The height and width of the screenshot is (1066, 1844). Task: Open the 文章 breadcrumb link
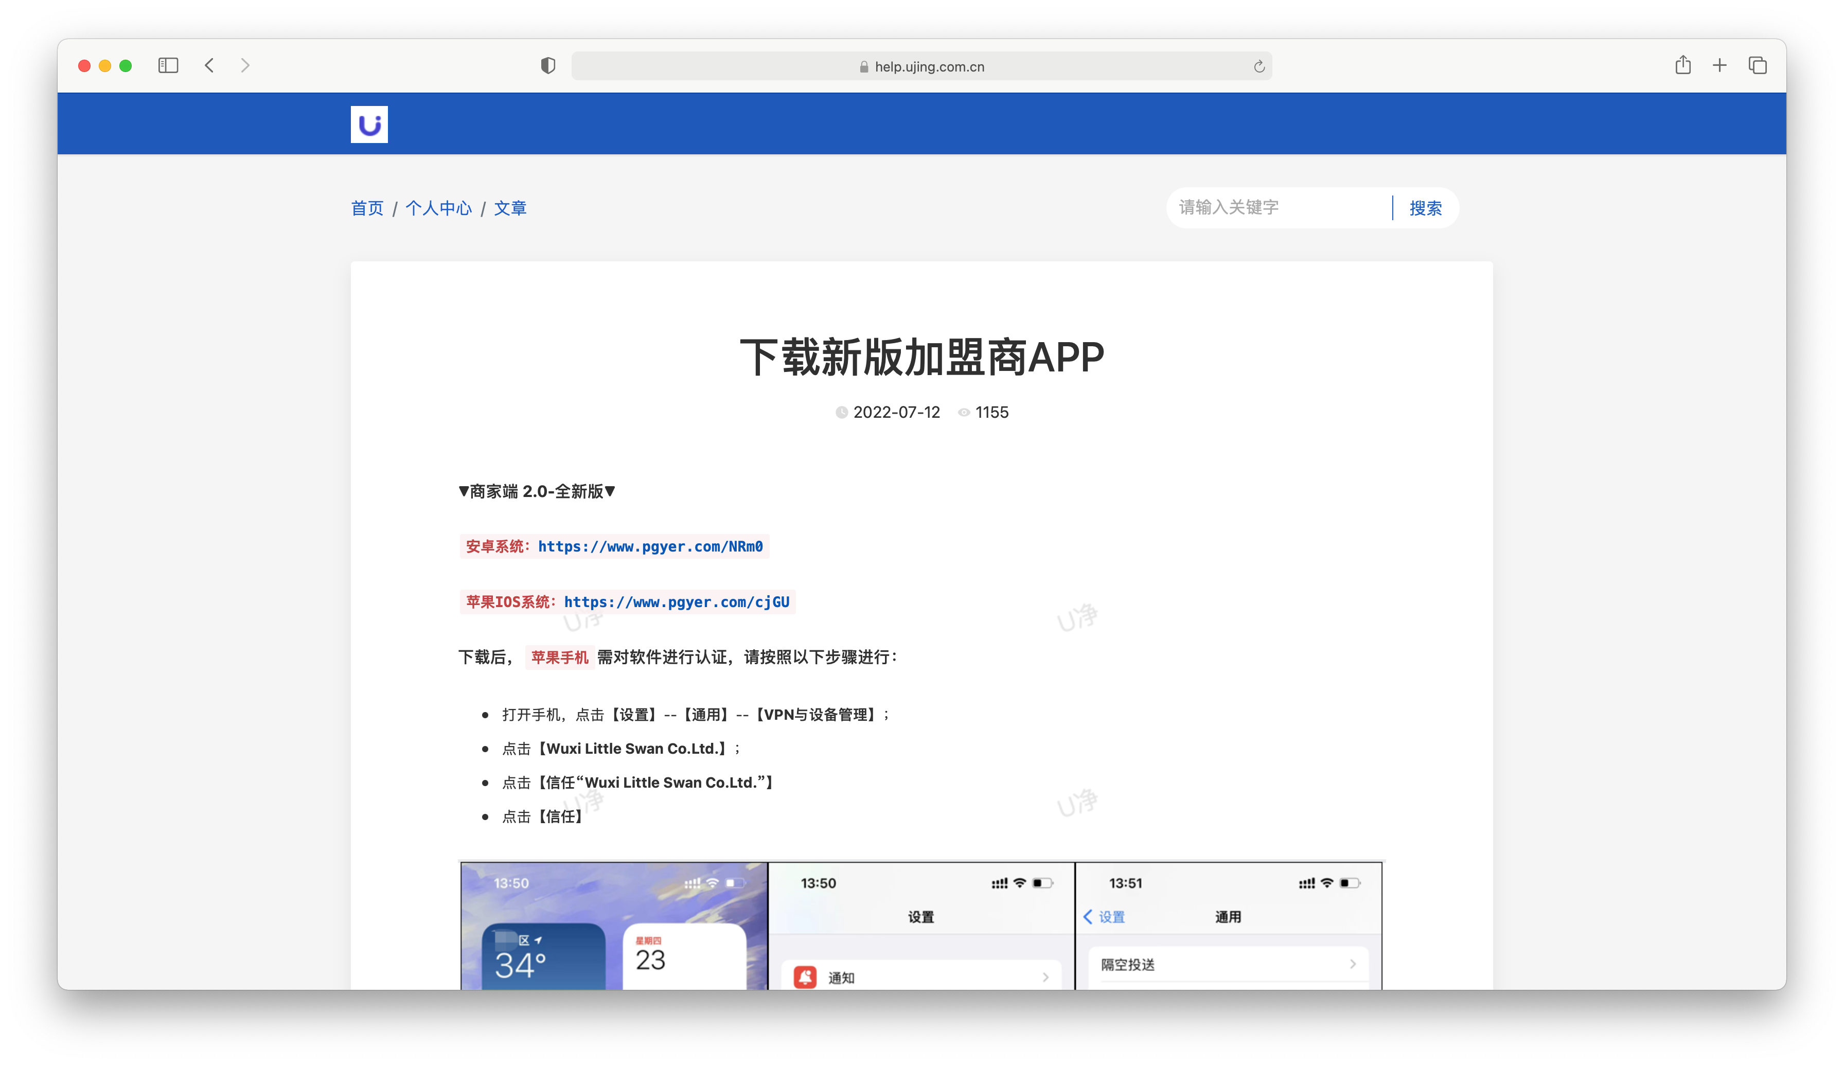510,208
